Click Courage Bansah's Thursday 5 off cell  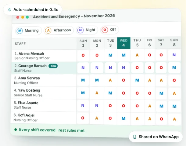click(x=137, y=68)
